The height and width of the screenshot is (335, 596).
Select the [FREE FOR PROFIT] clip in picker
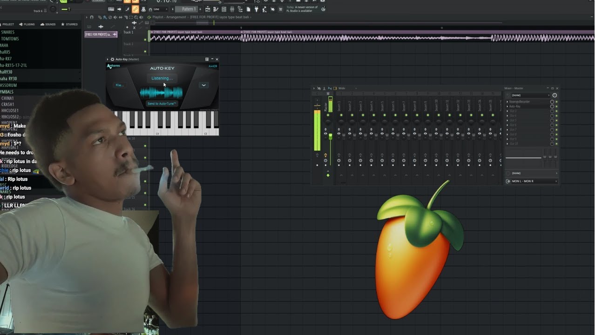[101, 34]
